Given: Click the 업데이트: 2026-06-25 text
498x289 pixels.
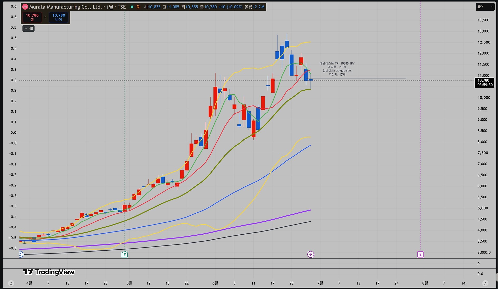Looking at the screenshot, I should [337, 71].
